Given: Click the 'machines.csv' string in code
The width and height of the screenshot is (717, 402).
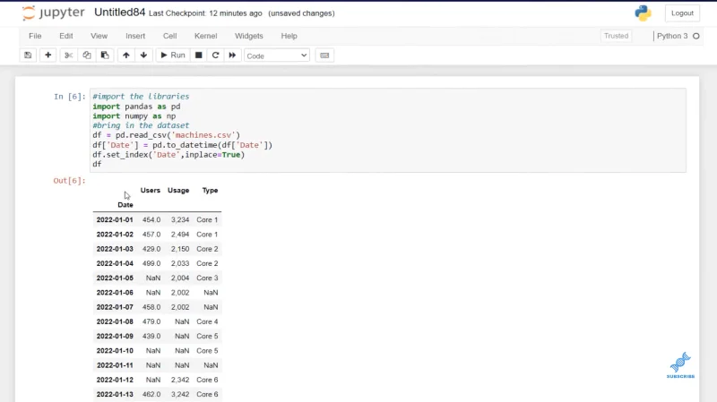Looking at the screenshot, I should click(203, 135).
